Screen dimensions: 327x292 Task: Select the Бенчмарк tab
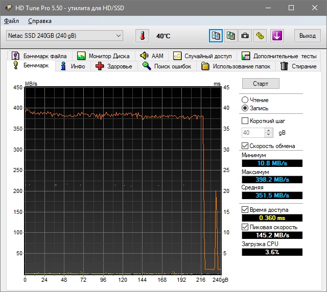coord(31,65)
